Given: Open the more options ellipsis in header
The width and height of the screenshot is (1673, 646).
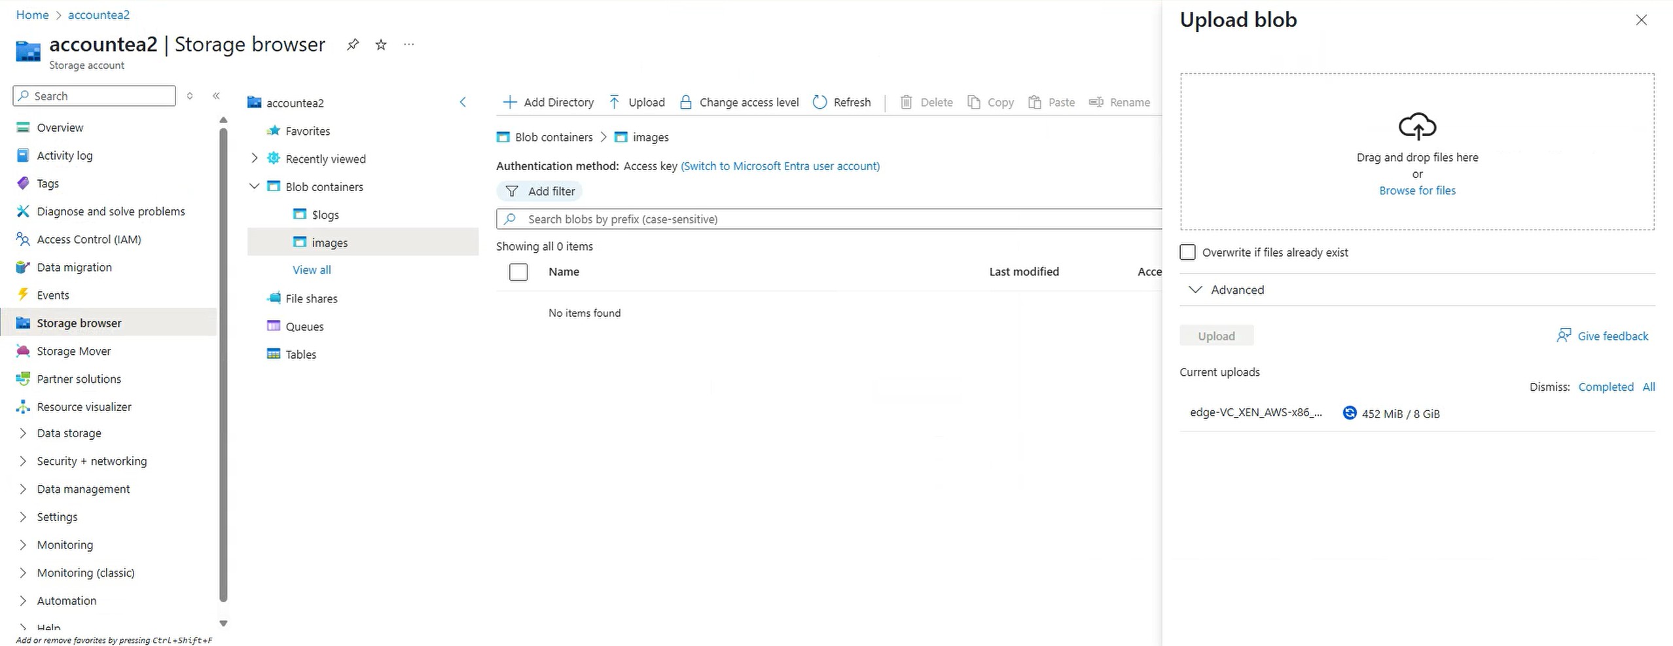Looking at the screenshot, I should pos(409,45).
